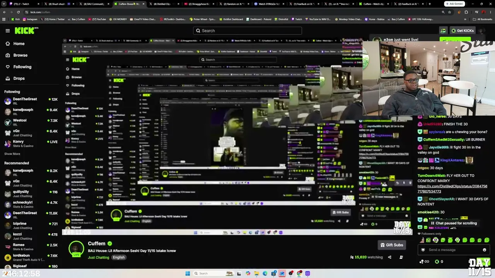
Task: Click the KICKs balance coin icon
Action: [x=437, y=261]
